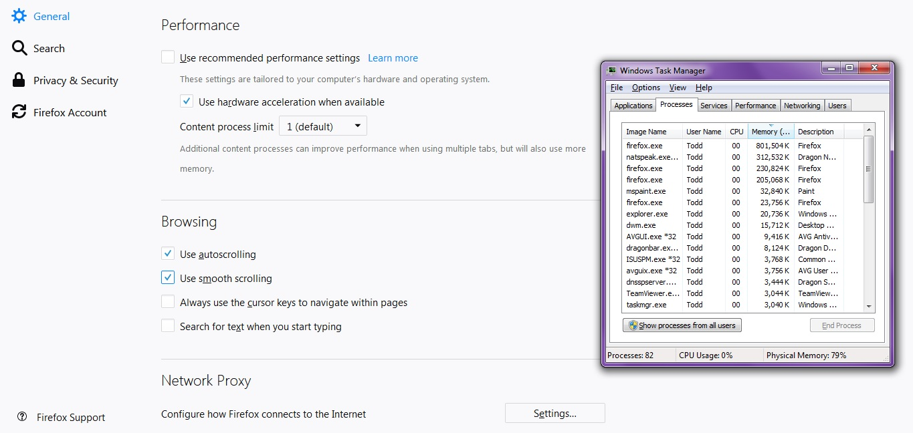Click the process list scrollbar thumb
Image resolution: width=913 pixels, height=433 pixels.
point(869,169)
